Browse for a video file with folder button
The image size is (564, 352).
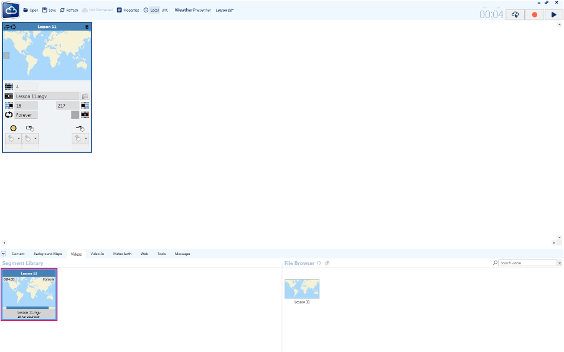(85, 96)
